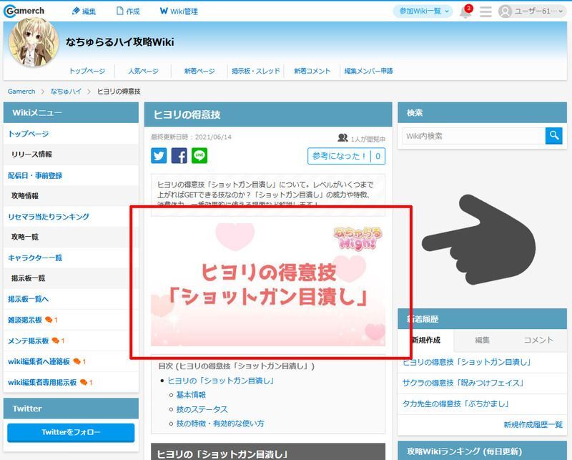Open the hamburger menu icon
This screenshot has width=572, height=460.
[x=485, y=11]
